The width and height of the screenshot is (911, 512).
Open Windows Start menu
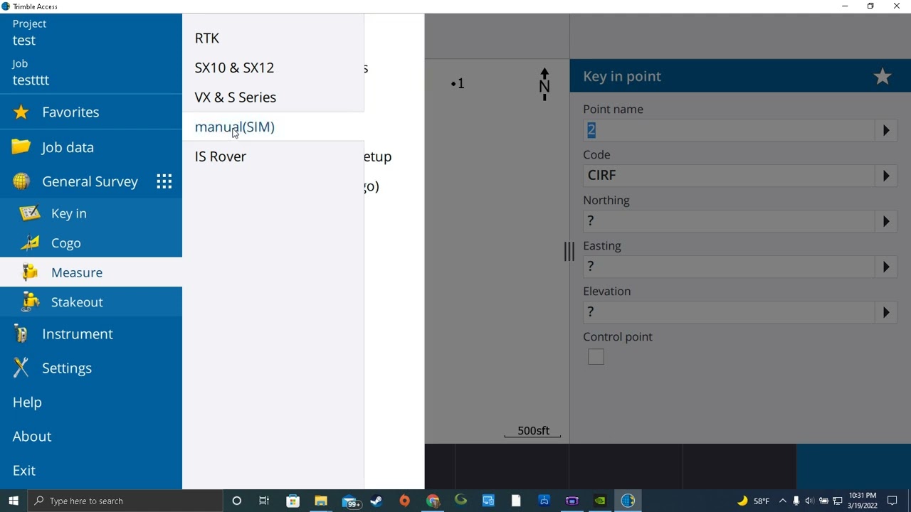pyautogui.click(x=14, y=501)
